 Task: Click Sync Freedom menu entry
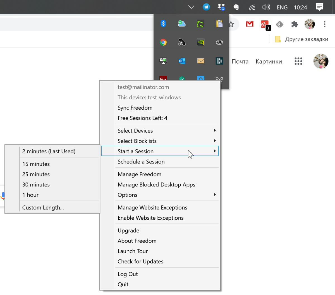(160, 108)
